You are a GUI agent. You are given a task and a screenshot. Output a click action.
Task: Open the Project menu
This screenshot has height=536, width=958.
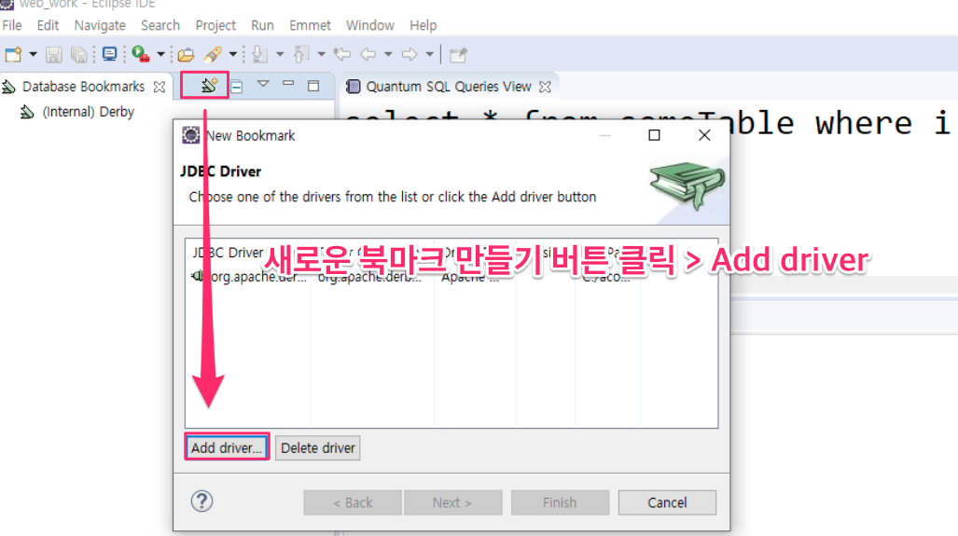click(x=215, y=26)
